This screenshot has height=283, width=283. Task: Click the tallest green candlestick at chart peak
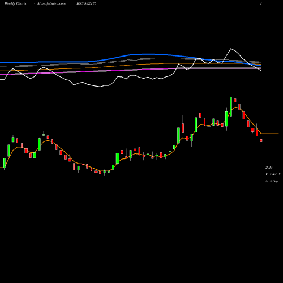(231, 106)
